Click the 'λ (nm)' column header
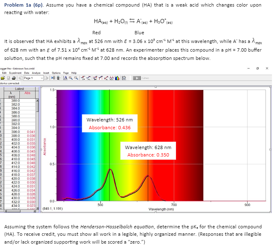Screen dimensions: 274x249 (x=12, y=95)
